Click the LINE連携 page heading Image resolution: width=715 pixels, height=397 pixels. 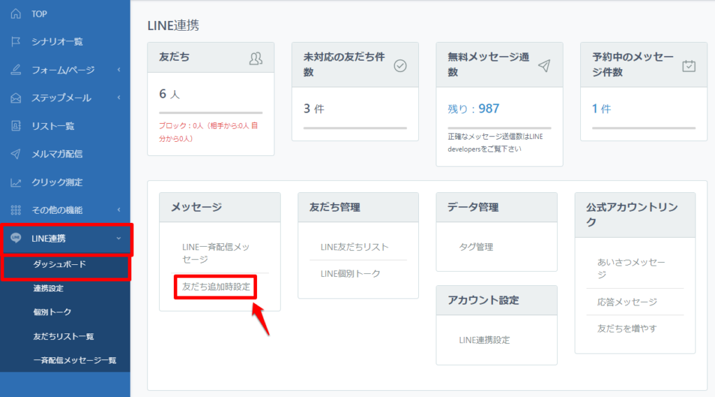(x=173, y=26)
